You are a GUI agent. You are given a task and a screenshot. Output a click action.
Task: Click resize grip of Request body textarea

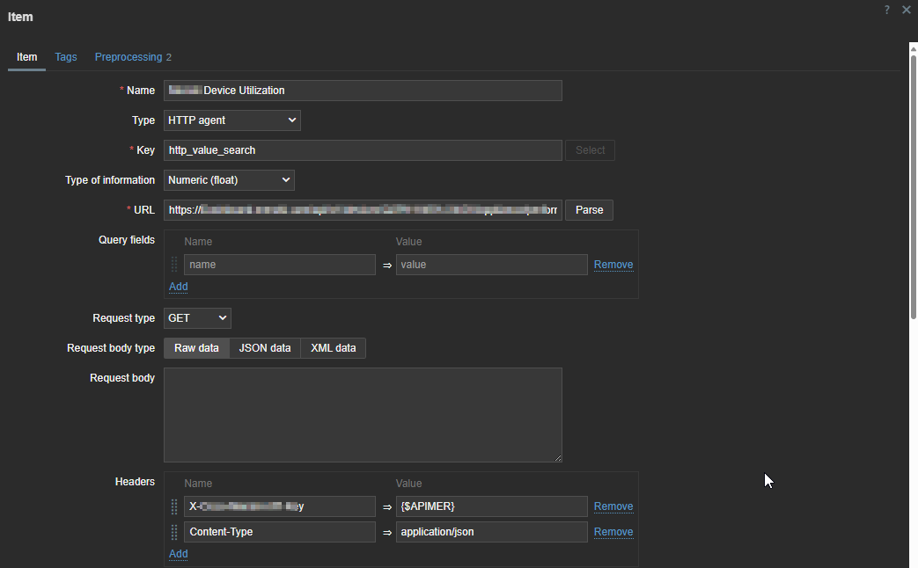(x=557, y=457)
